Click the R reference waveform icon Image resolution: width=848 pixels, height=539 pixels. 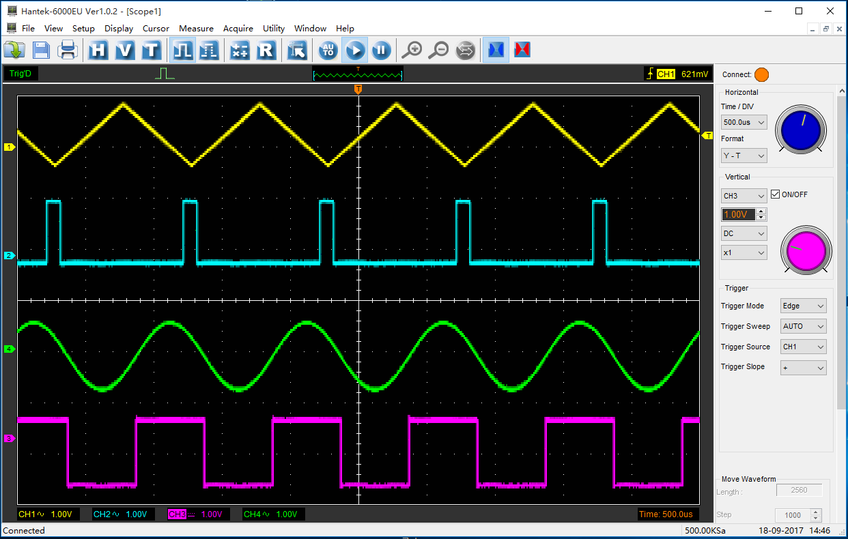(266, 50)
